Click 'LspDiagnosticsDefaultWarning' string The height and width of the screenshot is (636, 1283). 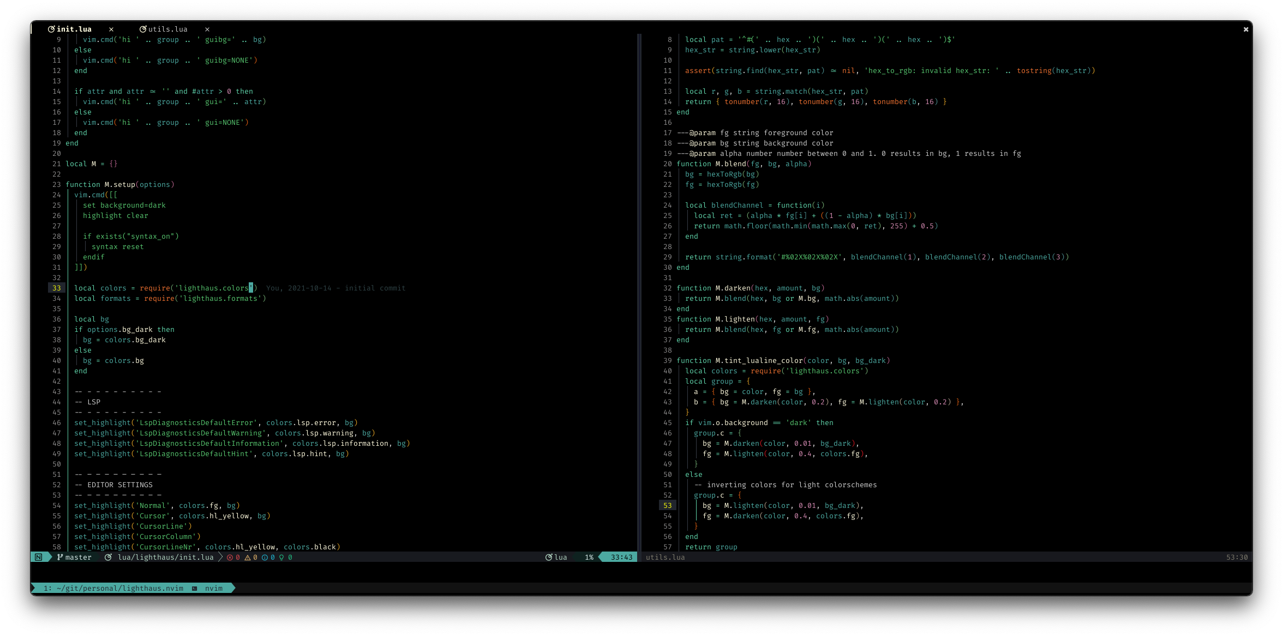[x=201, y=433]
